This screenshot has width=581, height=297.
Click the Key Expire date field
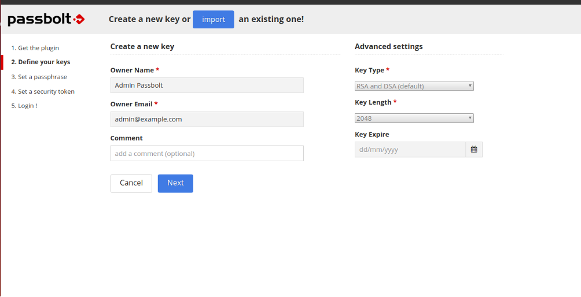click(x=410, y=150)
